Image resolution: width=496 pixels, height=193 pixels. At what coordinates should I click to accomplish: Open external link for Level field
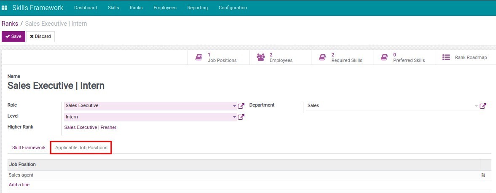point(241,117)
